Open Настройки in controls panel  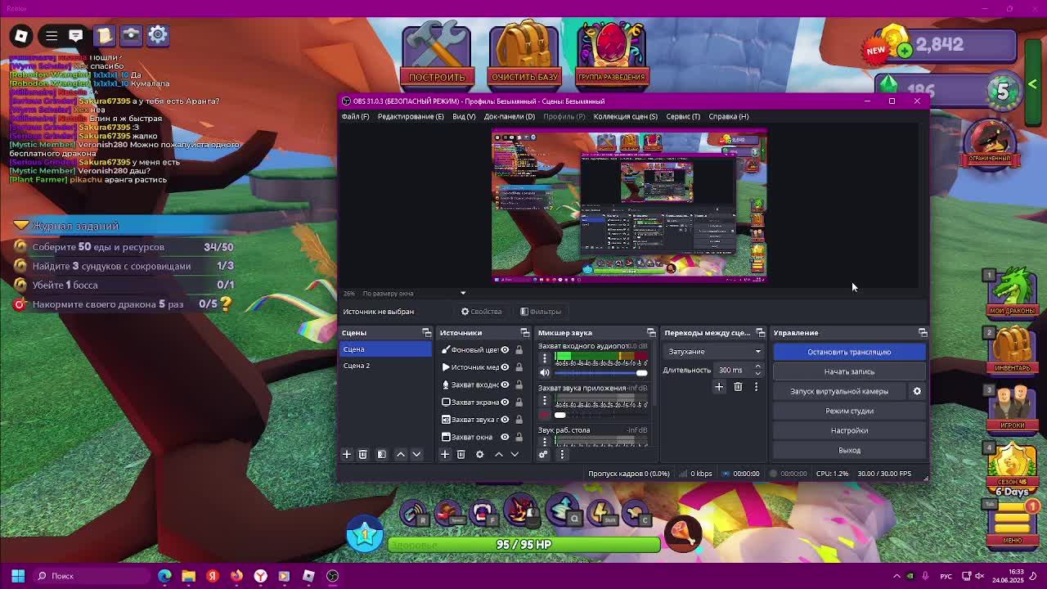click(x=849, y=430)
